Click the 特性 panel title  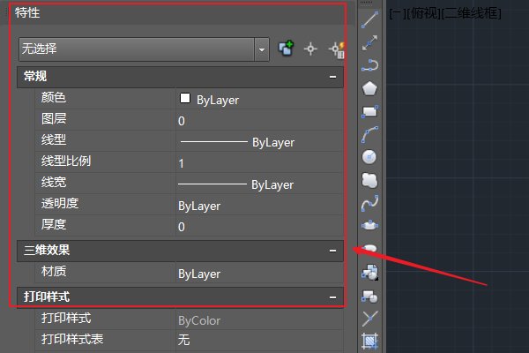[27, 13]
